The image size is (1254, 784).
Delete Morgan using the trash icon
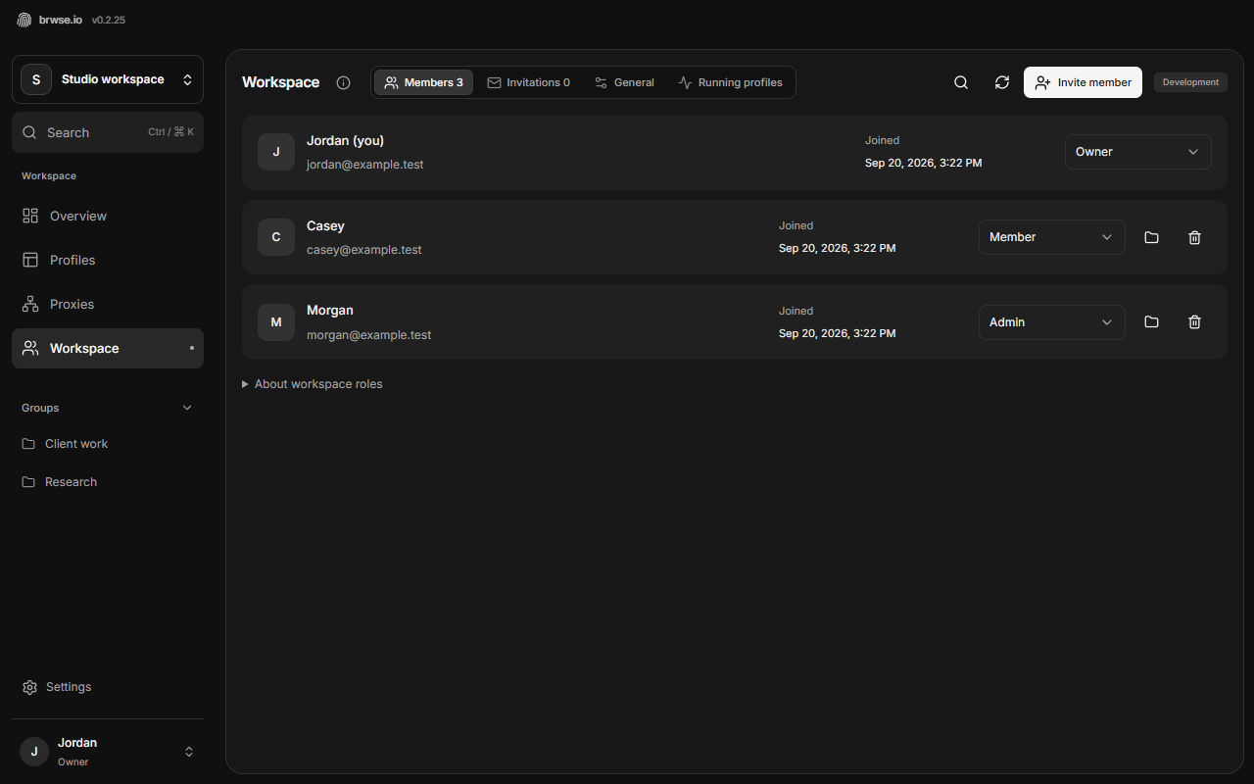[1194, 322]
